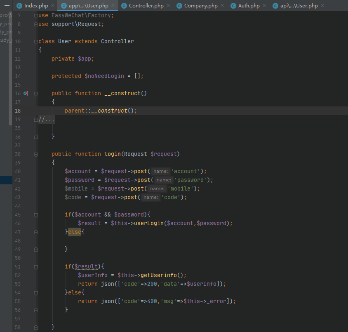The height and width of the screenshot is (332, 348).
Task: Click the 400 status code number
Action: click(x=152, y=301)
